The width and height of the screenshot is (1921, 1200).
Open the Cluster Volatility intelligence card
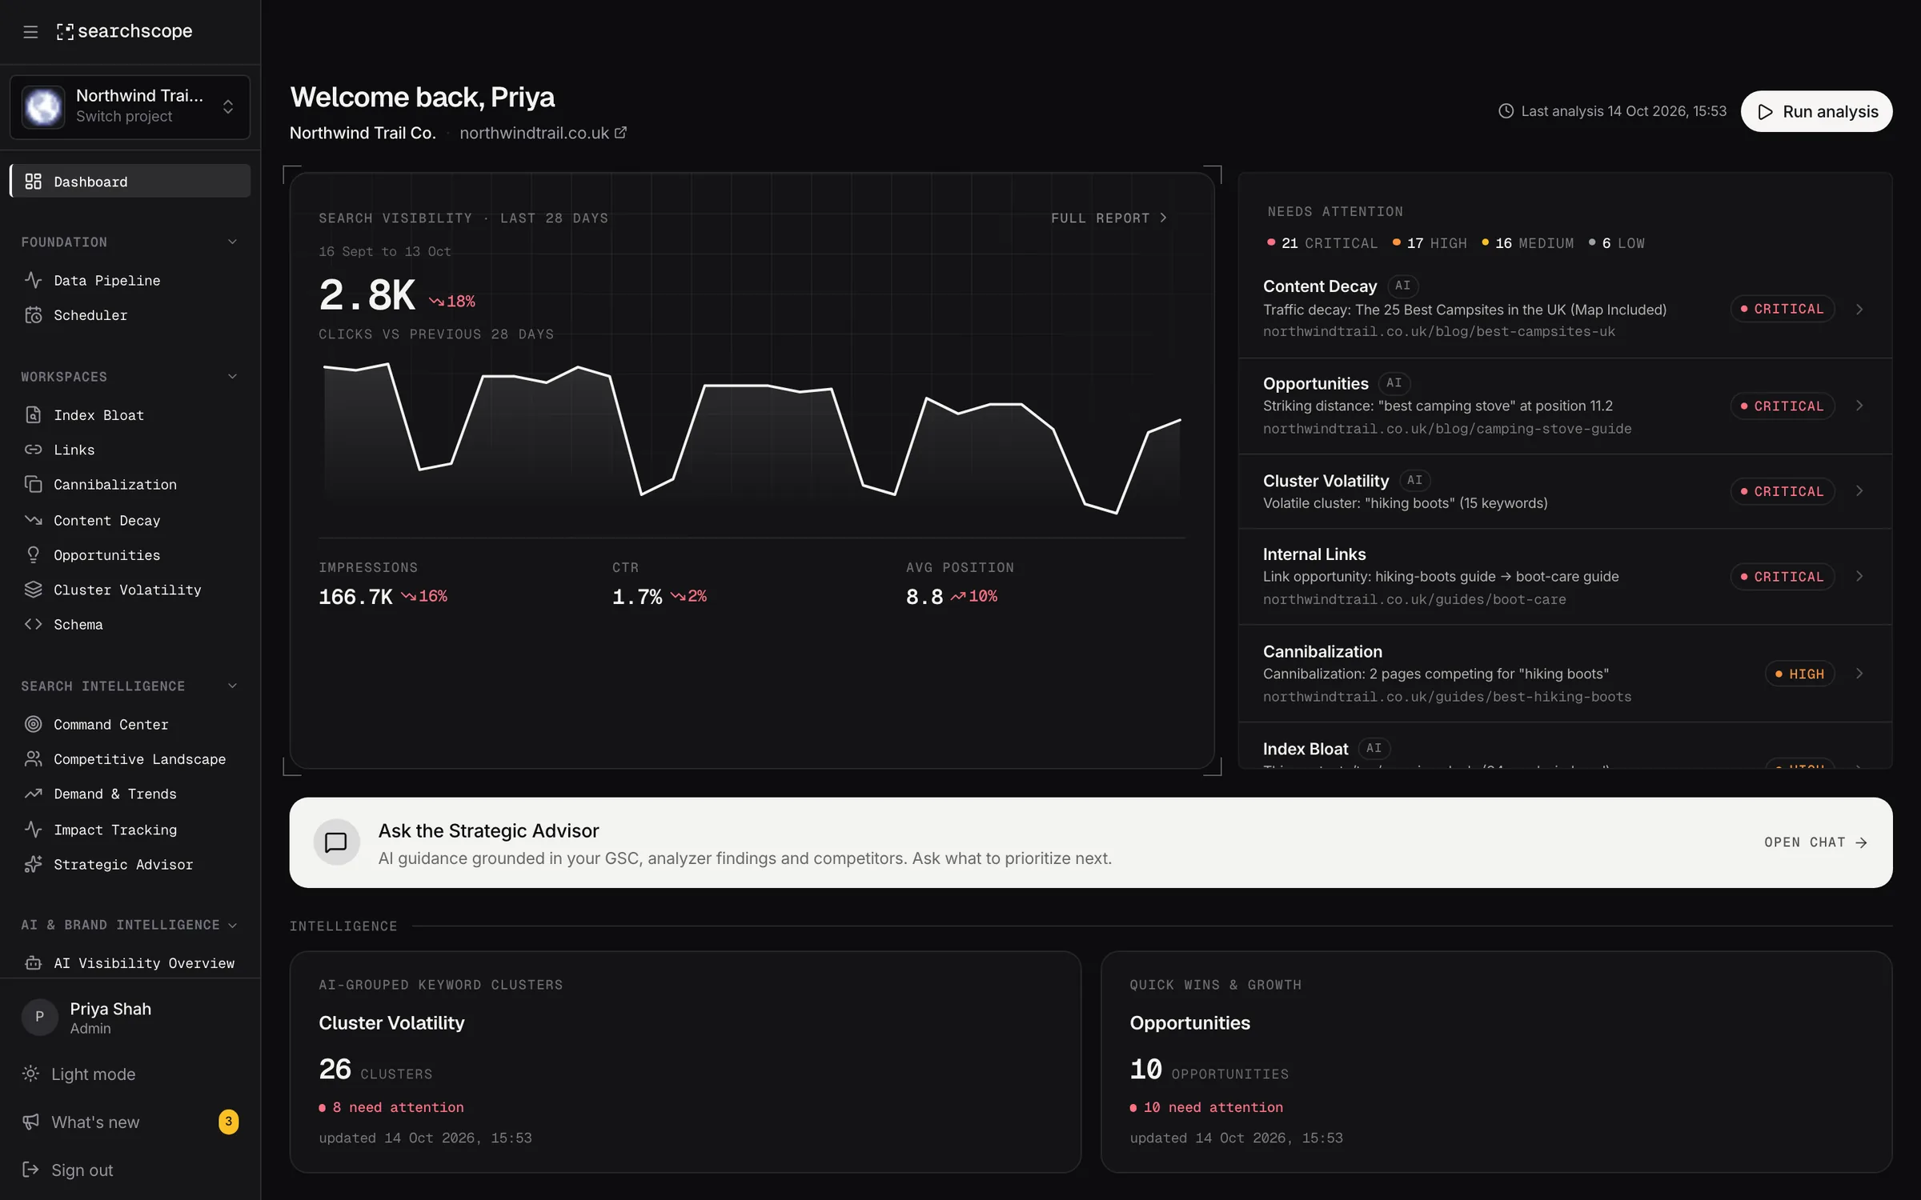coord(685,1062)
